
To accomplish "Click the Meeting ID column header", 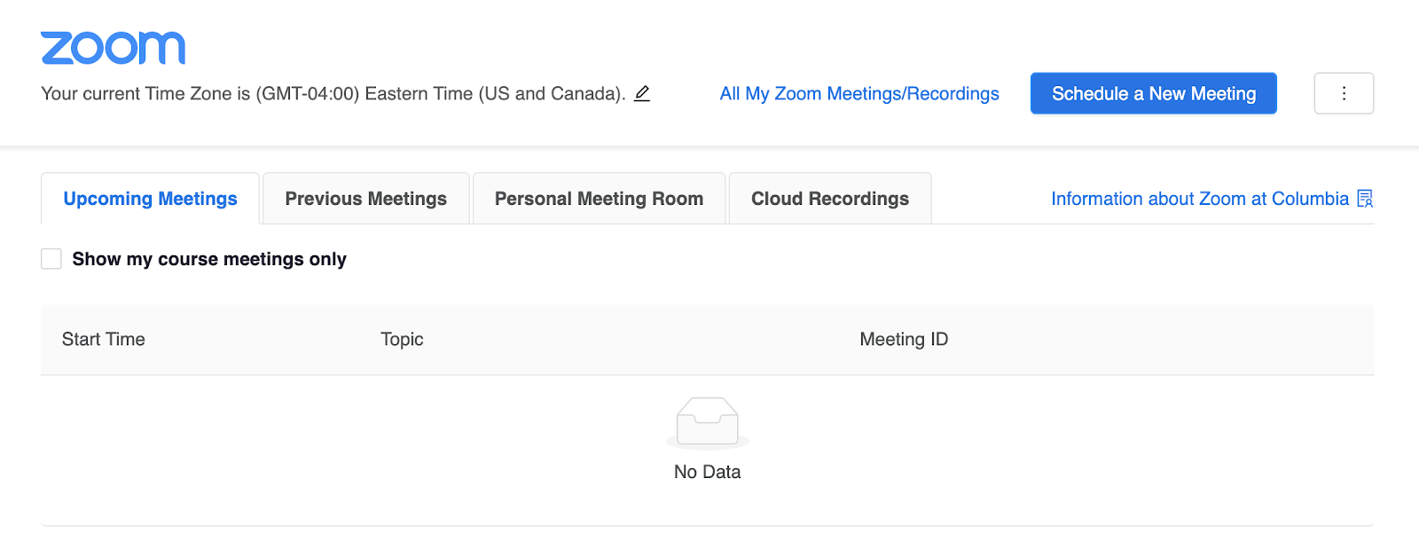I will 904,339.
